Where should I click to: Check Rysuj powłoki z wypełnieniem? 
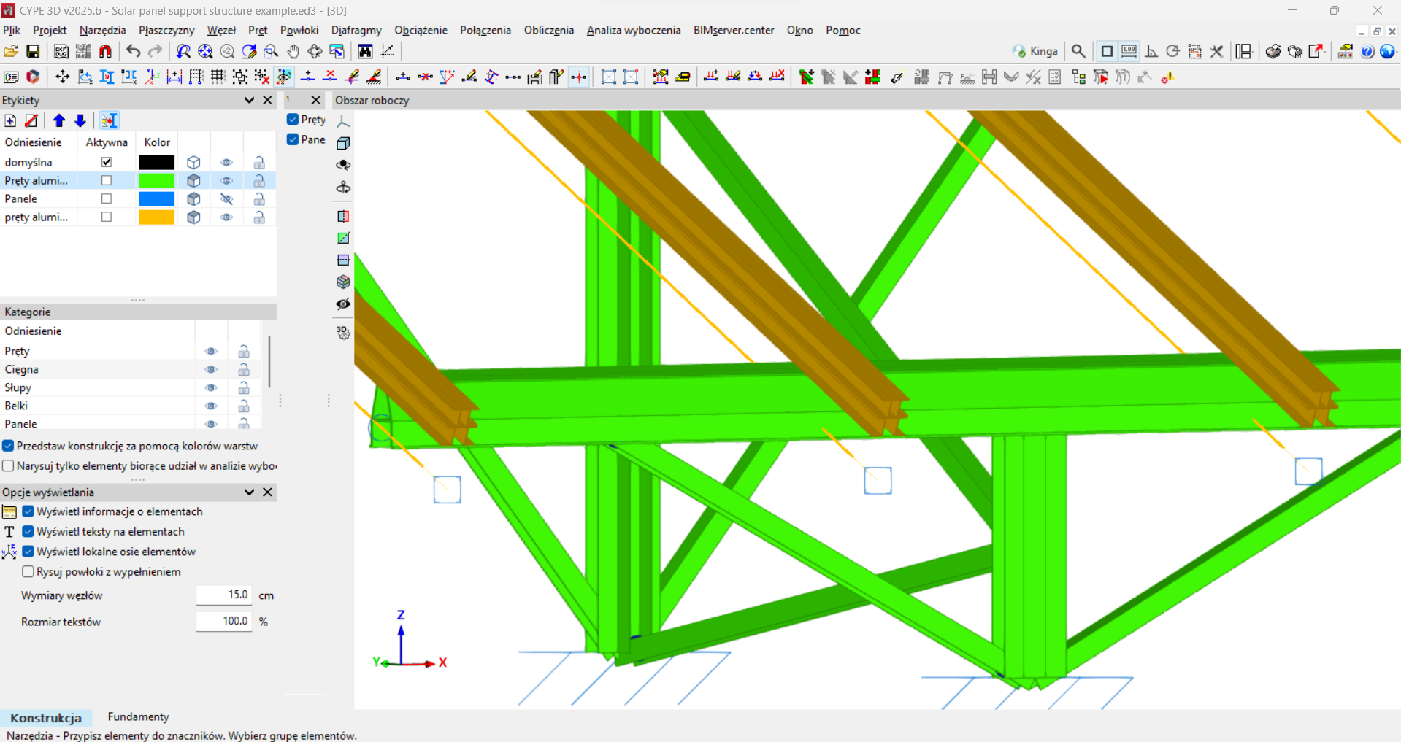pos(28,572)
